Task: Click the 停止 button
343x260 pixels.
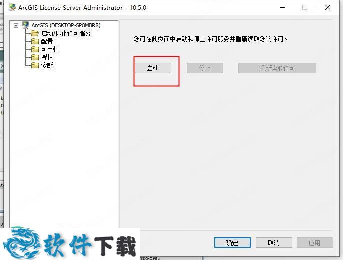Action: click(205, 68)
